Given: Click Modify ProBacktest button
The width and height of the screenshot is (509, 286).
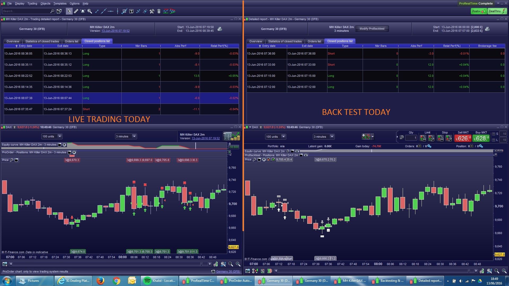Looking at the screenshot, I should coord(372,29).
